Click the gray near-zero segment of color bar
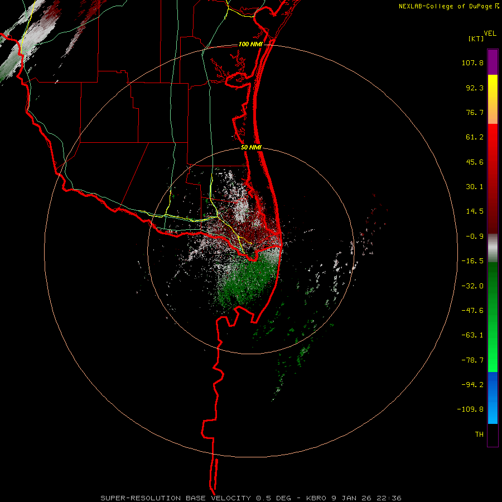502x502 pixels. coord(493,248)
